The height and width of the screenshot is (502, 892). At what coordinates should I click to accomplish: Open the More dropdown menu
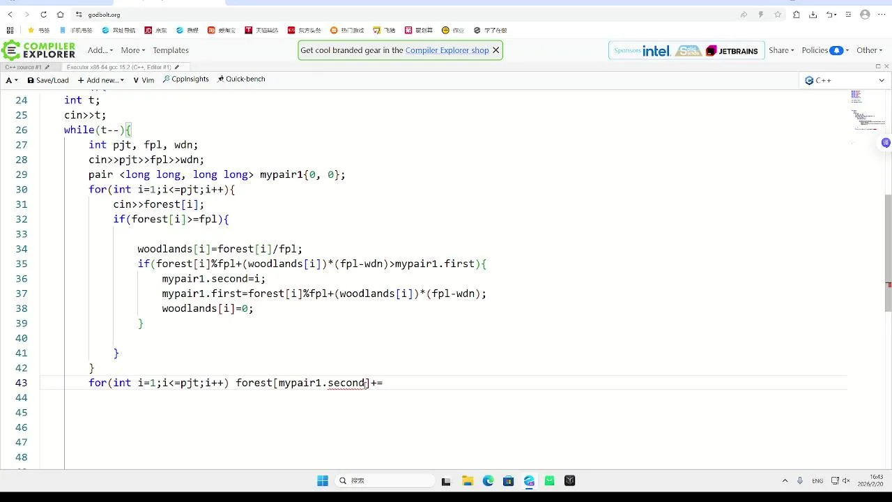pyautogui.click(x=132, y=50)
